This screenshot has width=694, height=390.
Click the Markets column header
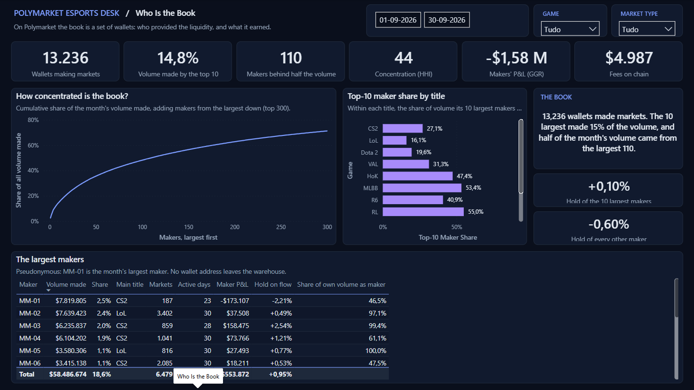click(161, 284)
